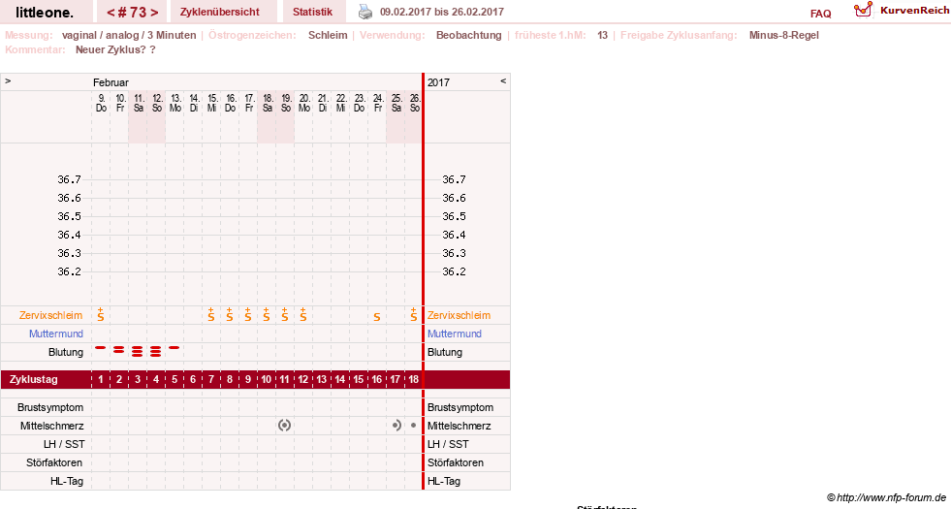The width and height of the screenshot is (951, 509).
Task: Click the left Zervixschleim row label
Action: click(51, 315)
